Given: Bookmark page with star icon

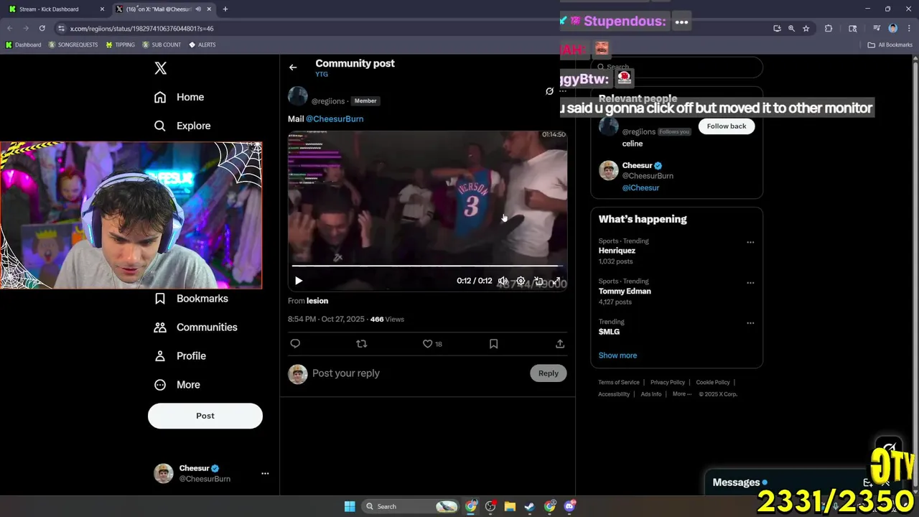Looking at the screenshot, I should 806,29.
